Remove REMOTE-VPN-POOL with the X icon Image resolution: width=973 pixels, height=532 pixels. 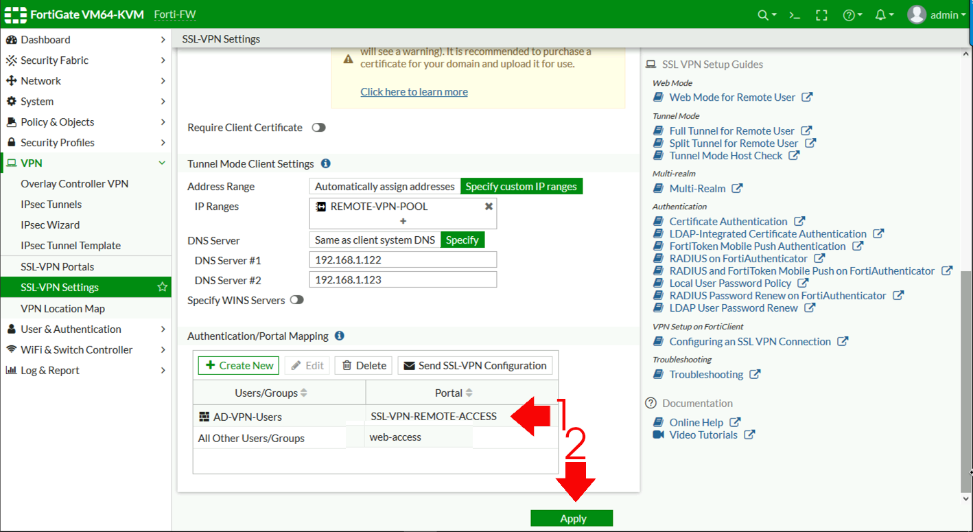coord(489,205)
